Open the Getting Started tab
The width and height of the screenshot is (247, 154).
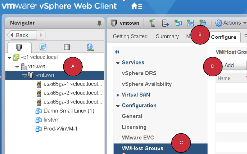coord(130,37)
